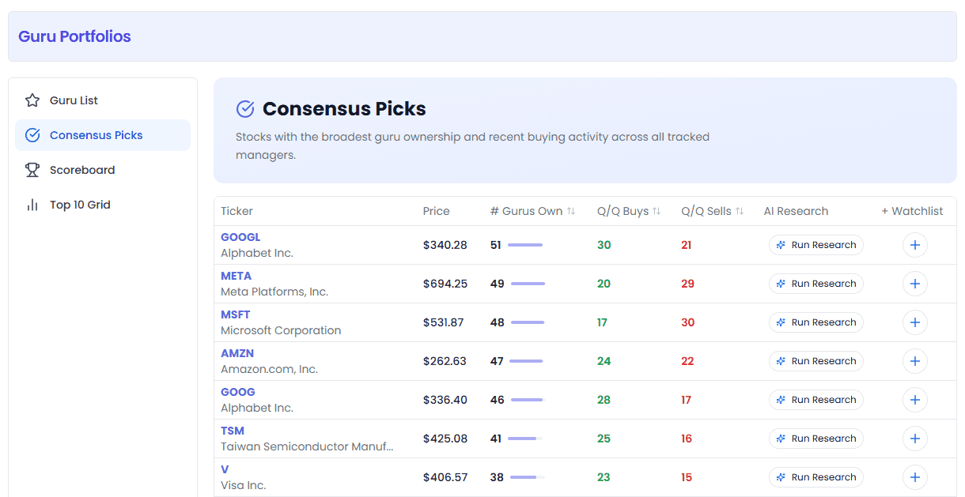Open the TSM ticker link
The width and height of the screenshot is (965, 497).
pyautogui.click(x=233, y=431)
